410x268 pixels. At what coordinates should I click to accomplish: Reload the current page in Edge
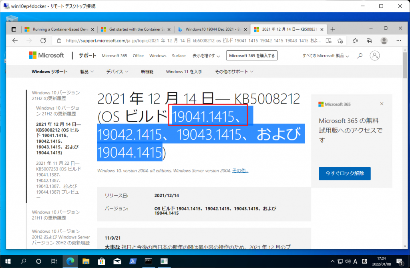[x=43, y=40]
